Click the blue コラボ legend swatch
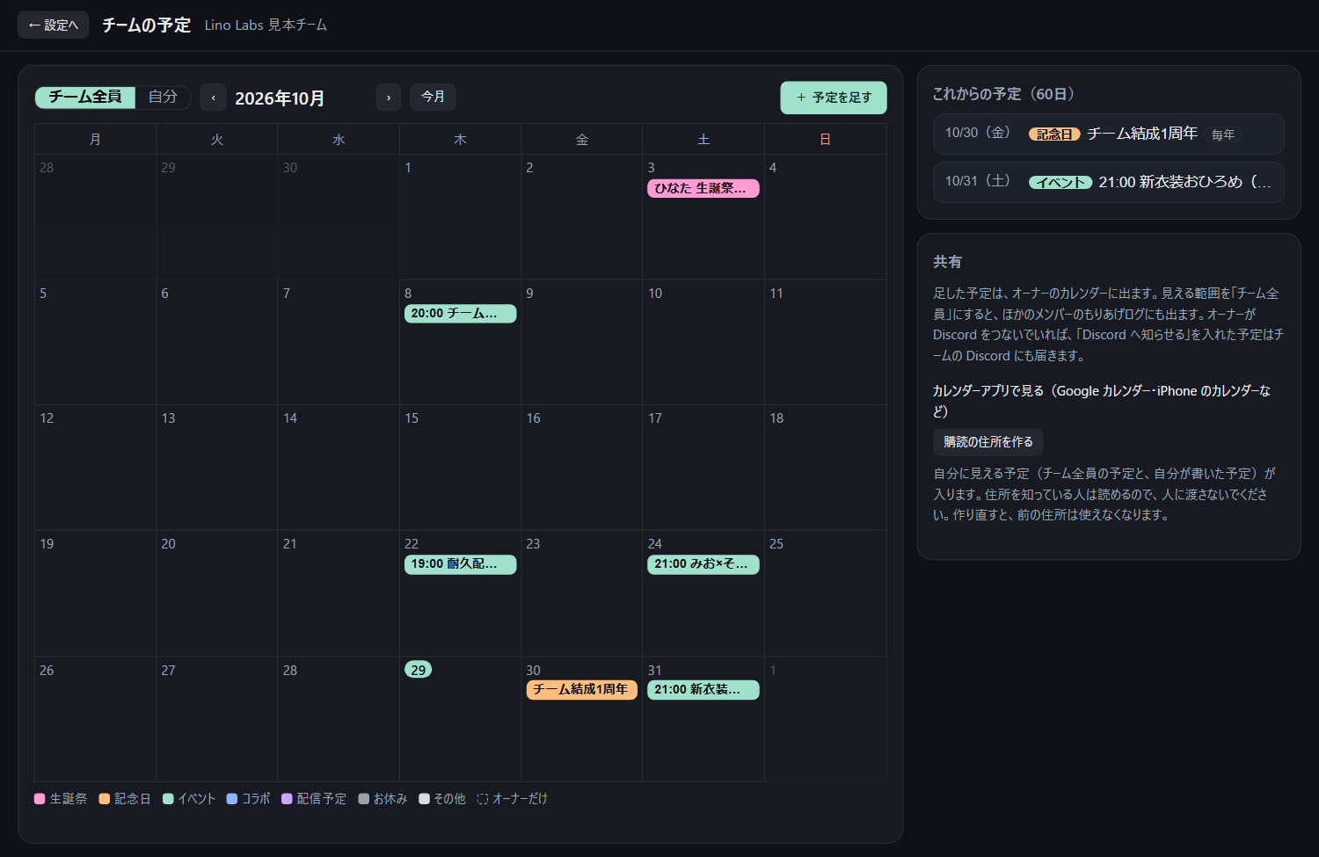 (x=232, y=799)
